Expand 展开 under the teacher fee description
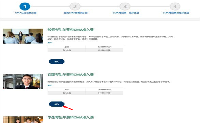 [x=50, y=42]
